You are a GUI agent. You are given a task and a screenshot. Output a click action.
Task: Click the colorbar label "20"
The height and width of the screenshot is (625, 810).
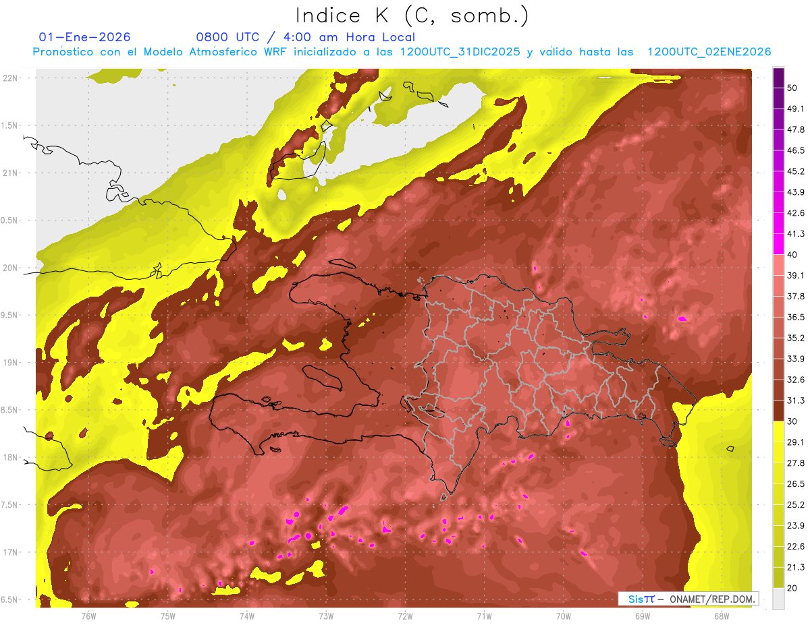pyautogui.click(x=792, y=588)
